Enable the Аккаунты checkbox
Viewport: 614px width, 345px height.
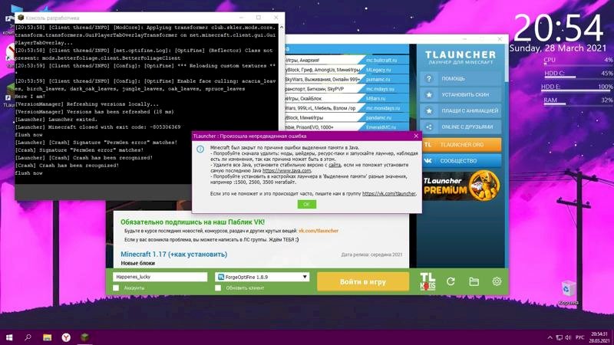116,288
